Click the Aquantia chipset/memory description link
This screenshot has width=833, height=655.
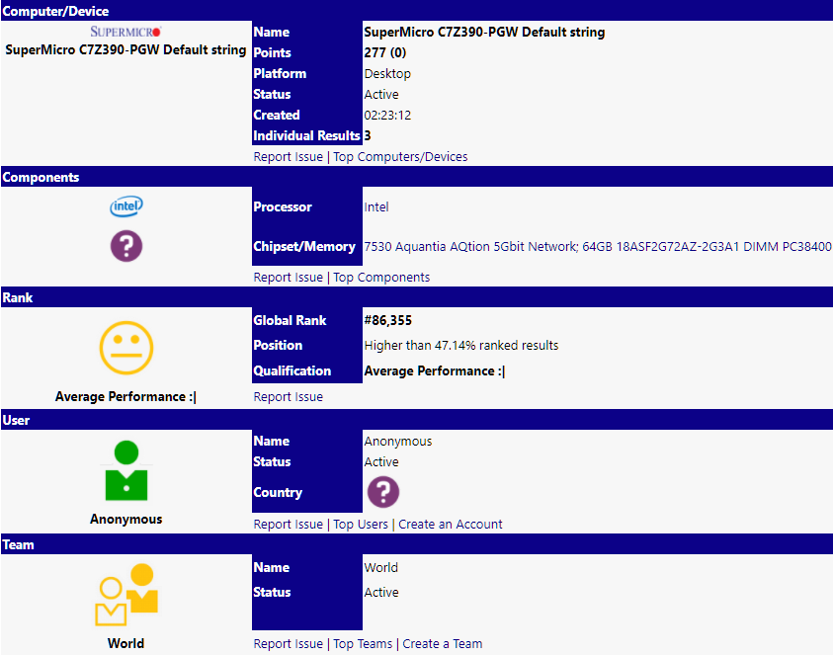click(598, 246)
